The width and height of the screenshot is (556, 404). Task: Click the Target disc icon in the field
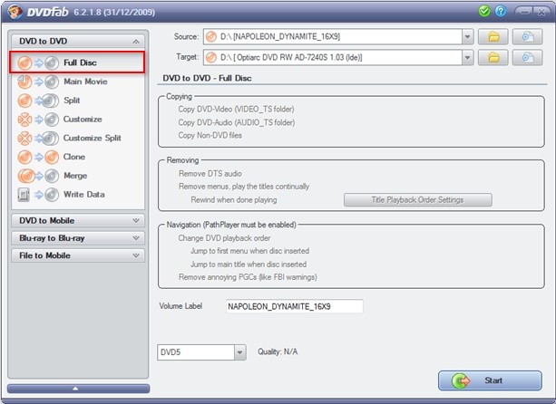211,57
